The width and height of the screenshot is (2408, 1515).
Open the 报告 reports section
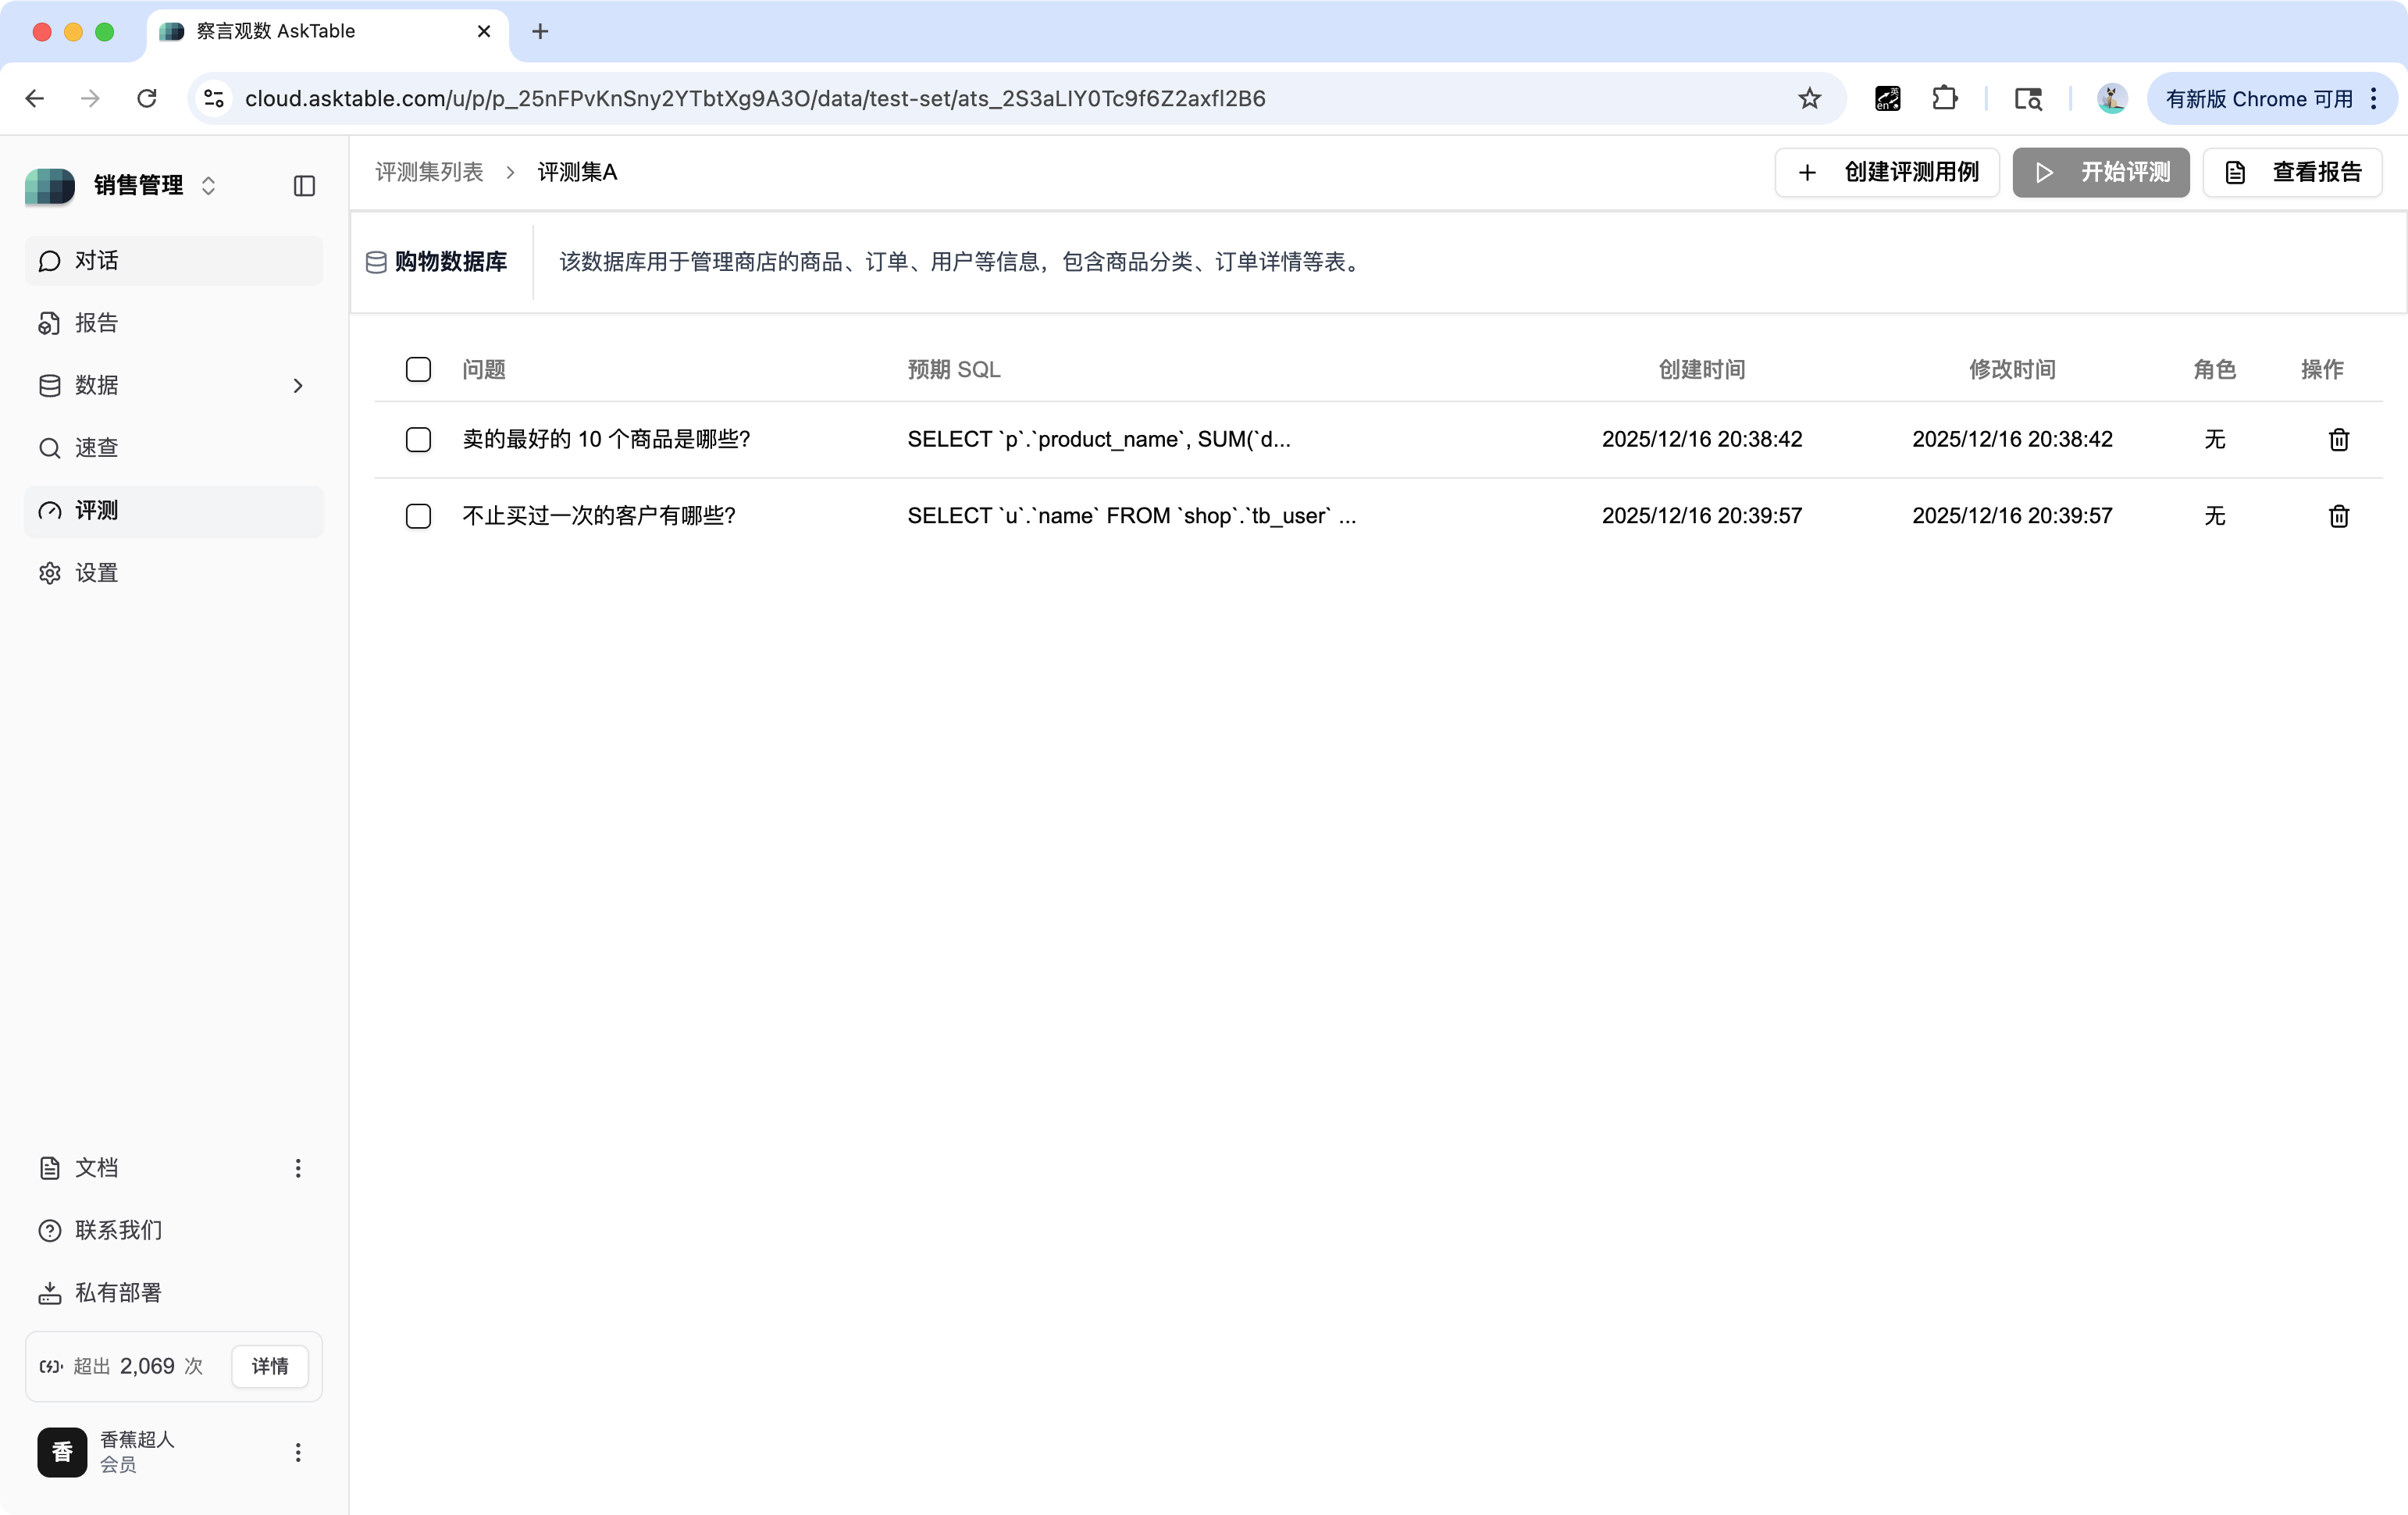[96, 322]
